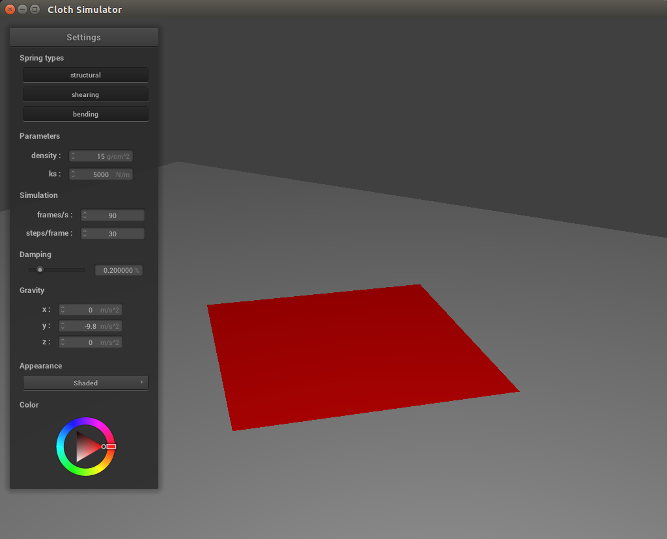The image size is (667, 539).
Task: Click the red cloth in viewport
Action: pyautogui.click(x=358, y=355)
